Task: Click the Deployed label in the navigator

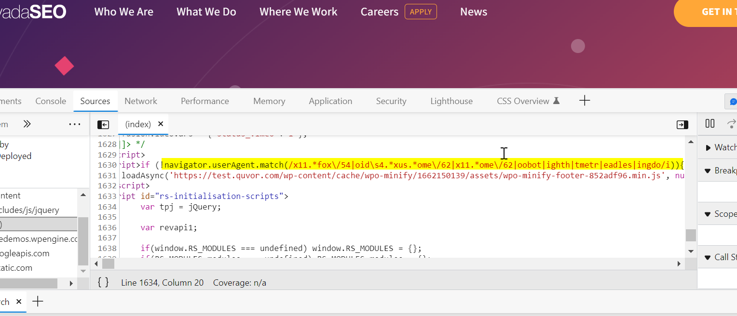Action: point(15,156)
